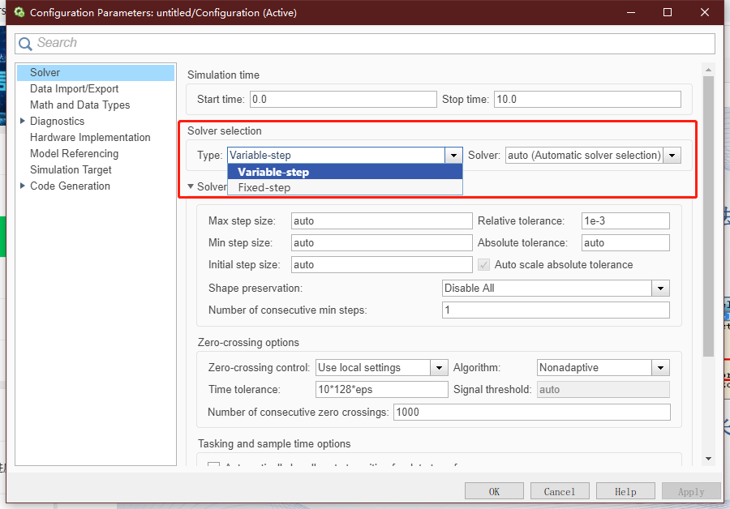Click Number of consecutive min steps field
The width and height of the screenshot is (730, 509).
coord(556,310)
